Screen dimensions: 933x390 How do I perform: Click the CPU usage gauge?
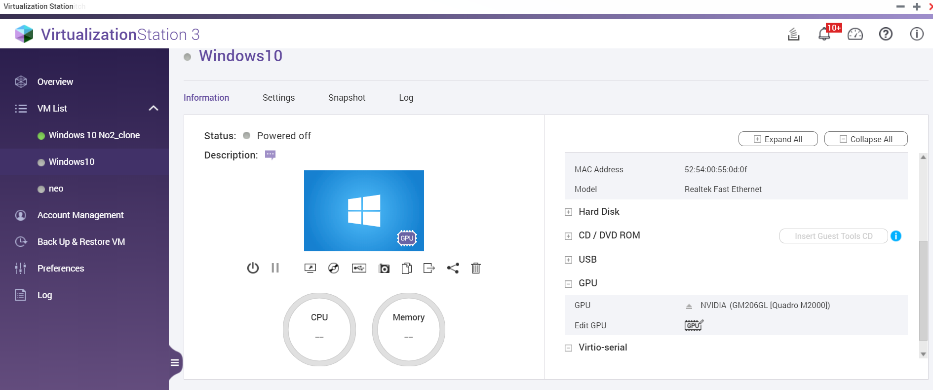[x=319, y=329]
